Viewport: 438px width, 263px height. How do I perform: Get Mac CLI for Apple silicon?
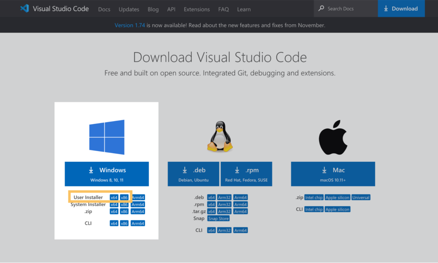tap(337, 210)
